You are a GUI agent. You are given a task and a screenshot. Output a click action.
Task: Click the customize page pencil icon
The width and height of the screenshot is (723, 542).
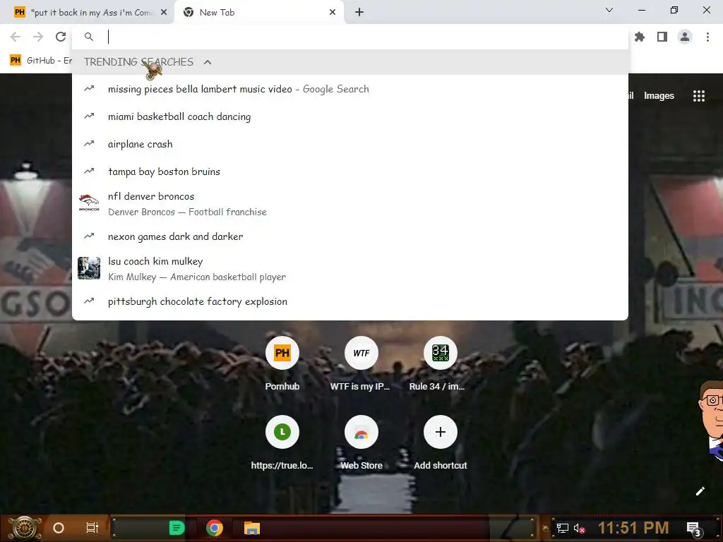point(700,491)
